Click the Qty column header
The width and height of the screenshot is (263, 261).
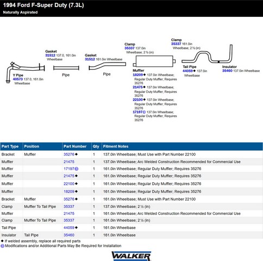tap(96, 146)
